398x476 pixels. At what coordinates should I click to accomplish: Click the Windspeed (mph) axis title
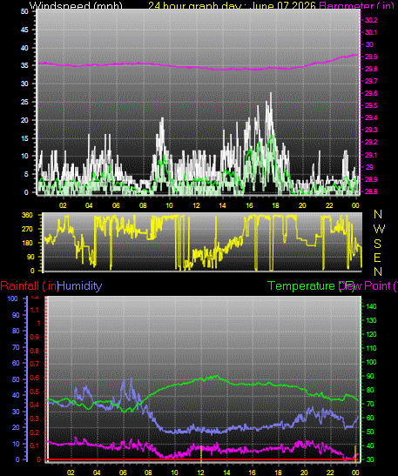pos(76,5)
